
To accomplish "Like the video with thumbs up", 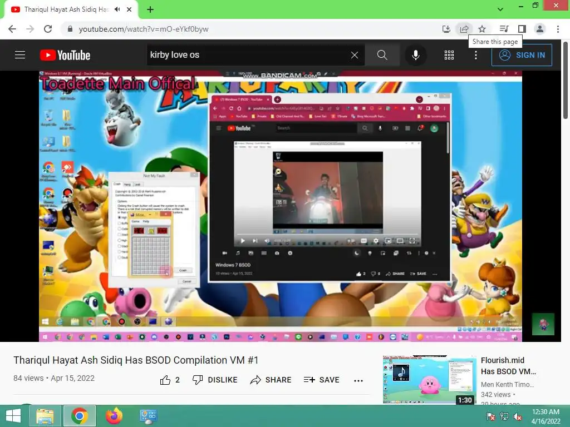I will pyautogui.click(x=170, y=380).
